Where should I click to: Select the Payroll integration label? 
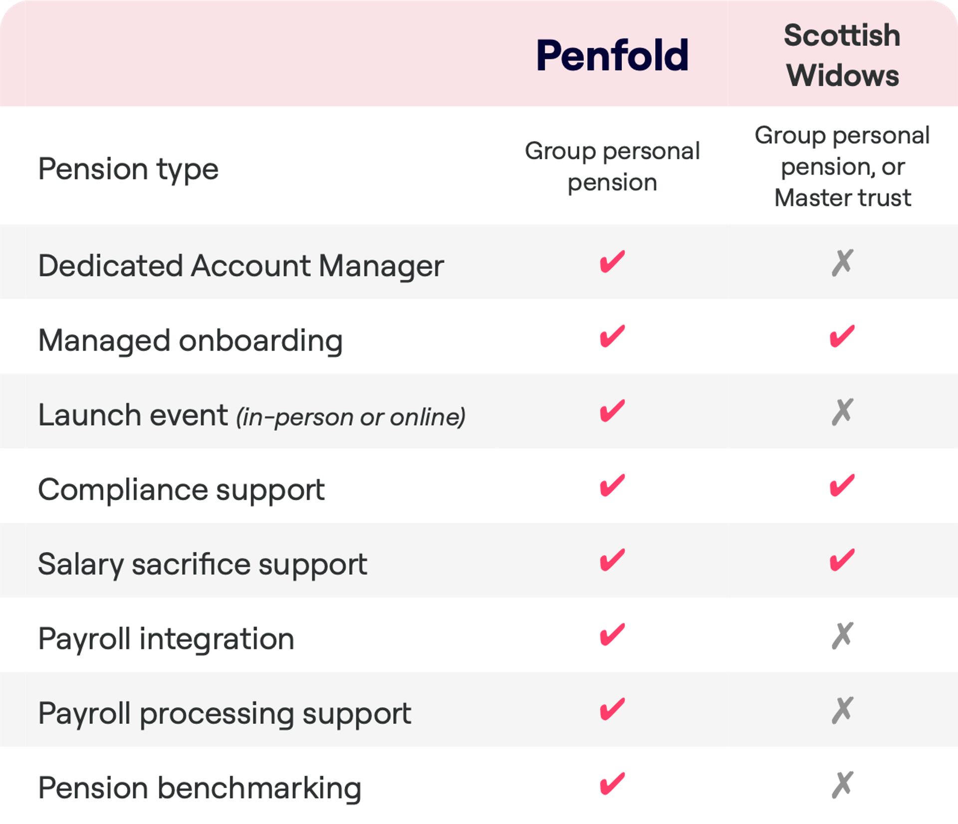pos(166,639)
